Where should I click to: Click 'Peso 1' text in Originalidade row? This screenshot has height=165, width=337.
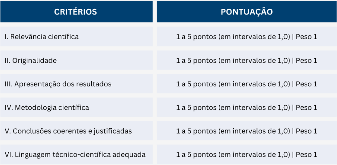tap(306, 60)
